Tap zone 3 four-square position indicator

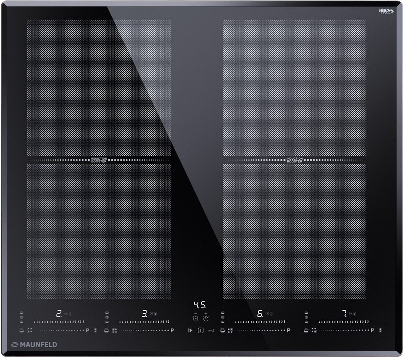click(x=114, y=330)
